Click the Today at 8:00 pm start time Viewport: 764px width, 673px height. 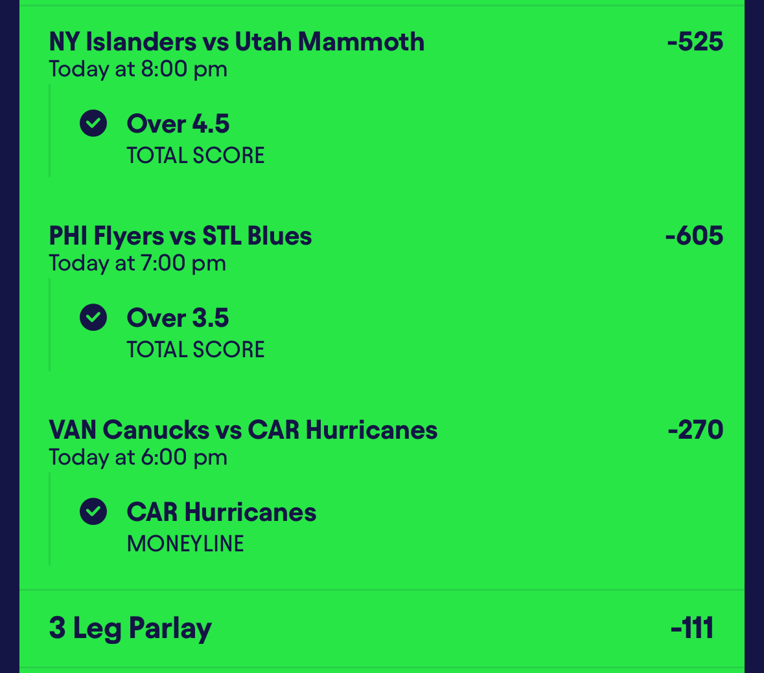click(x=138, y=69)
